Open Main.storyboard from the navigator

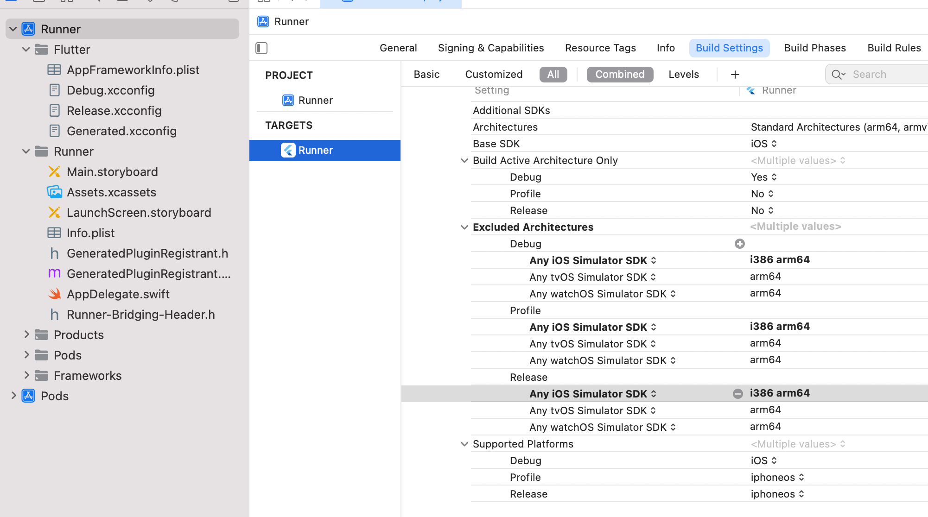tap(112, 171)
